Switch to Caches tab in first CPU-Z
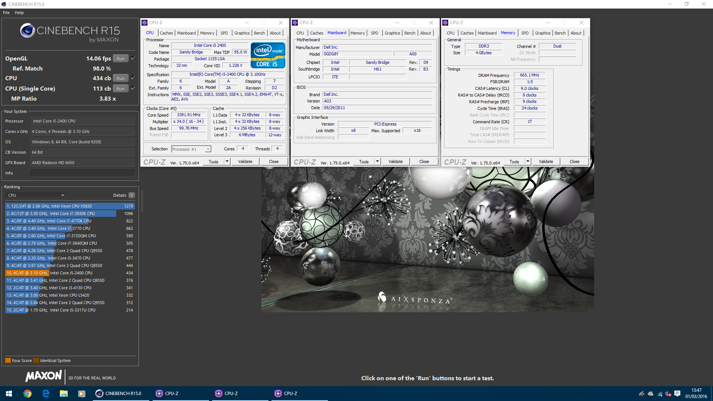Screen dimensions: 713x401 (x=166, y=33)
